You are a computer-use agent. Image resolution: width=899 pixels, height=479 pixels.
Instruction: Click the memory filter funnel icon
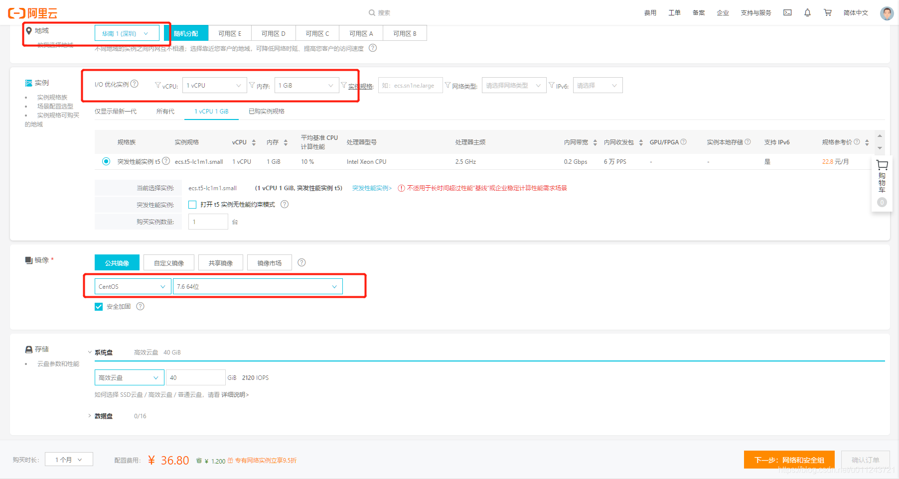(252, 85)
